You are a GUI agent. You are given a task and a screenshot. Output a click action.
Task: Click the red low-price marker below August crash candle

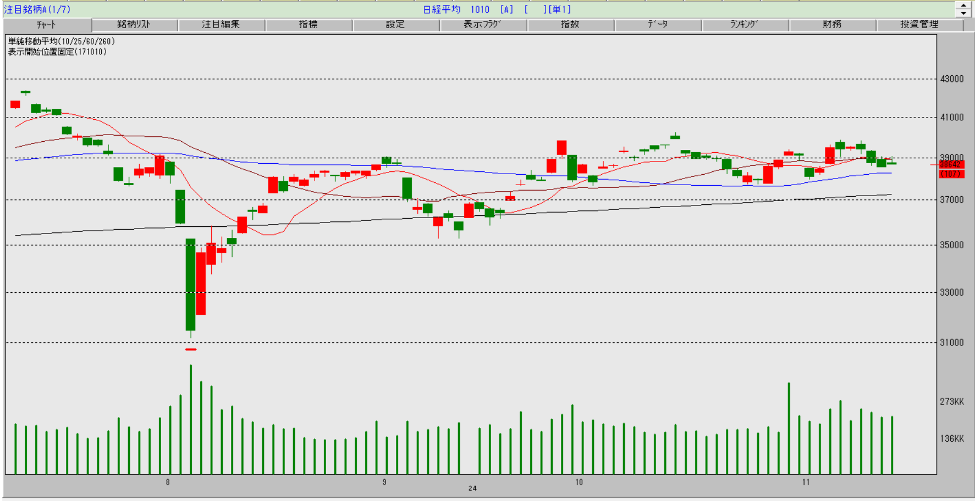pyautogui.click(x=191, y=349)
